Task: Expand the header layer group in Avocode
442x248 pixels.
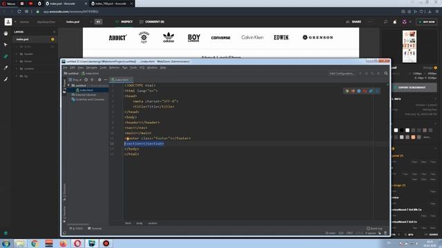Action: coord(17,54)
